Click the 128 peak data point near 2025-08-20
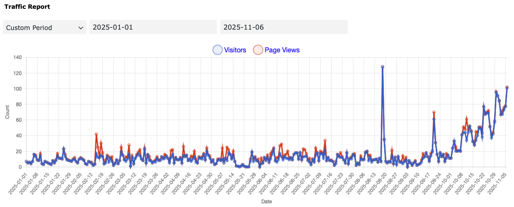Viewport: 514px width, 207px height. tap(382, 67)
